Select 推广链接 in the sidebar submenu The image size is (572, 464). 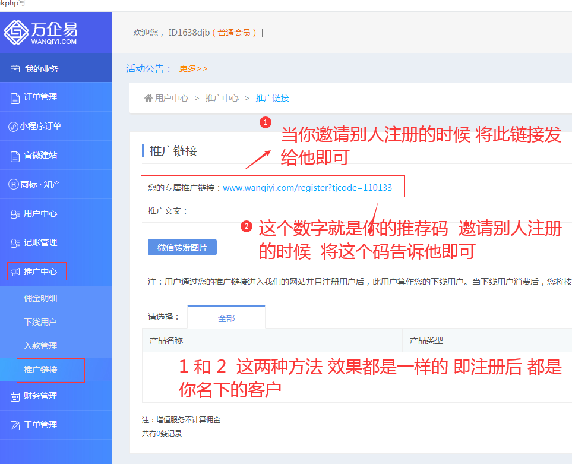click(x=40, y=370)
